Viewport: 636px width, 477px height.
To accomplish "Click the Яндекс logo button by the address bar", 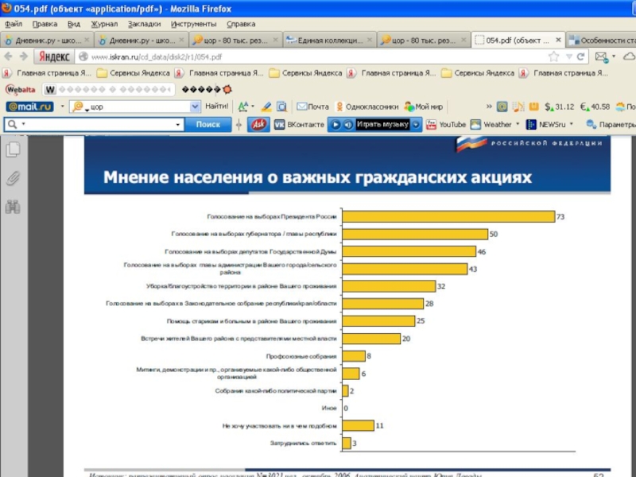I will pos(53,56).
